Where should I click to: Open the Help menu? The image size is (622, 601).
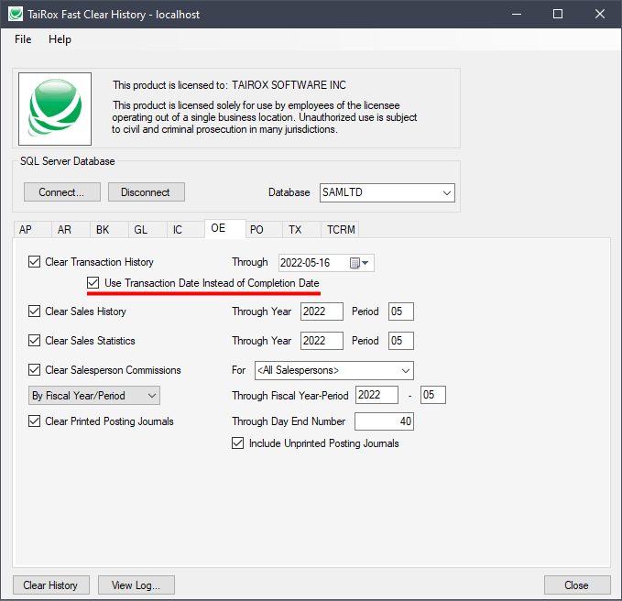pos(60,39)
